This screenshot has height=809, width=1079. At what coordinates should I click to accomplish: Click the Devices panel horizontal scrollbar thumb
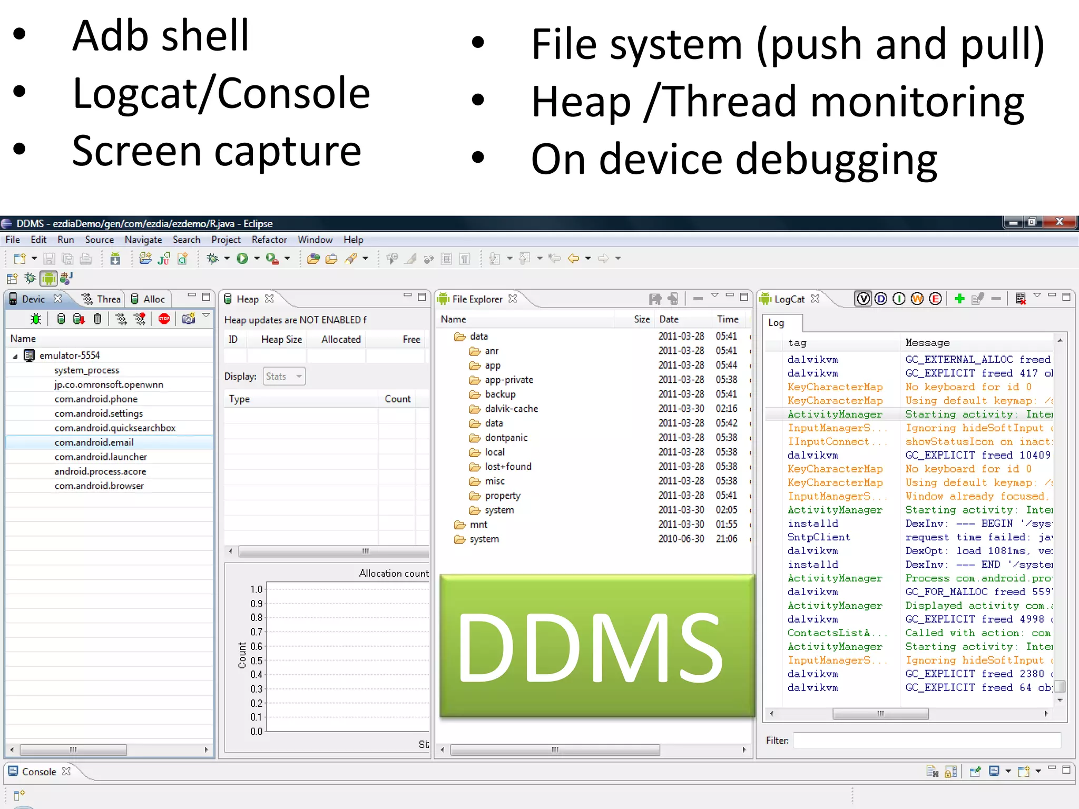coord(73,749)
